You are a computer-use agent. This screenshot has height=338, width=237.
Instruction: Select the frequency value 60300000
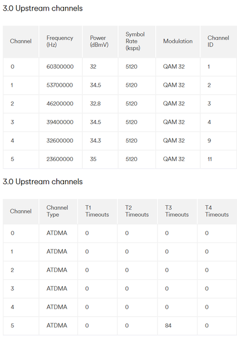tap(60, 66)
